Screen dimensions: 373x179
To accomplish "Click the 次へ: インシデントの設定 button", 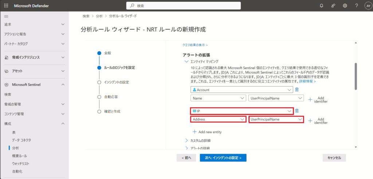I will pos(223,158).
